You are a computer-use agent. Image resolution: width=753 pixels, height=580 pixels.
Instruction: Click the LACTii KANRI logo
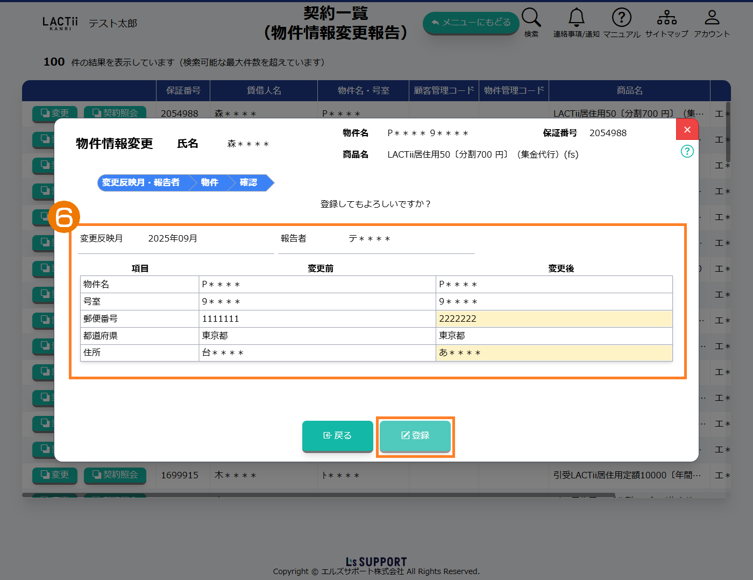point(60,23)
